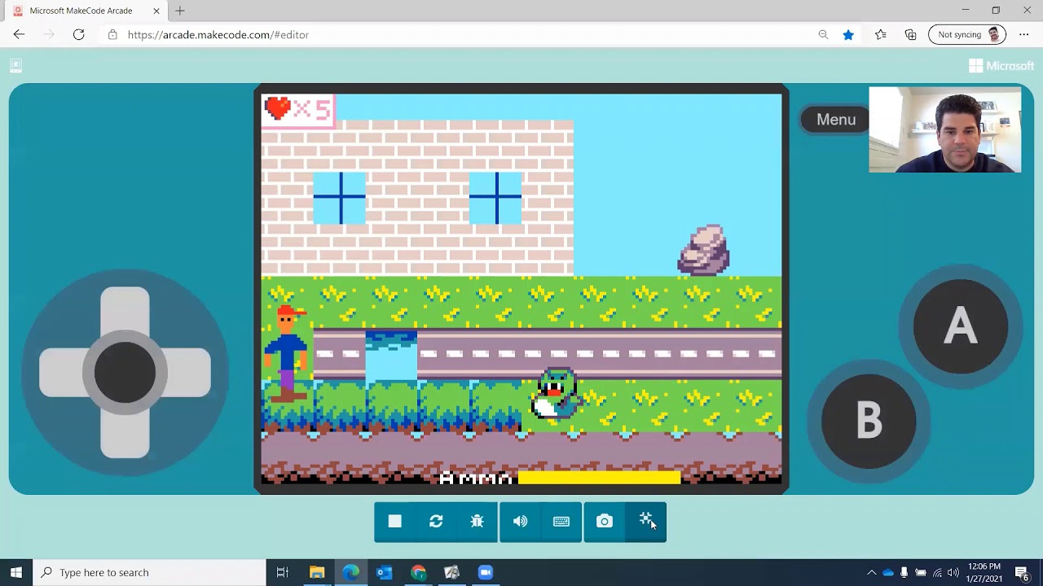Open File Explorer from the taskbar
The height and width of the screenshot is (586, 1043).
click(317, 572)
